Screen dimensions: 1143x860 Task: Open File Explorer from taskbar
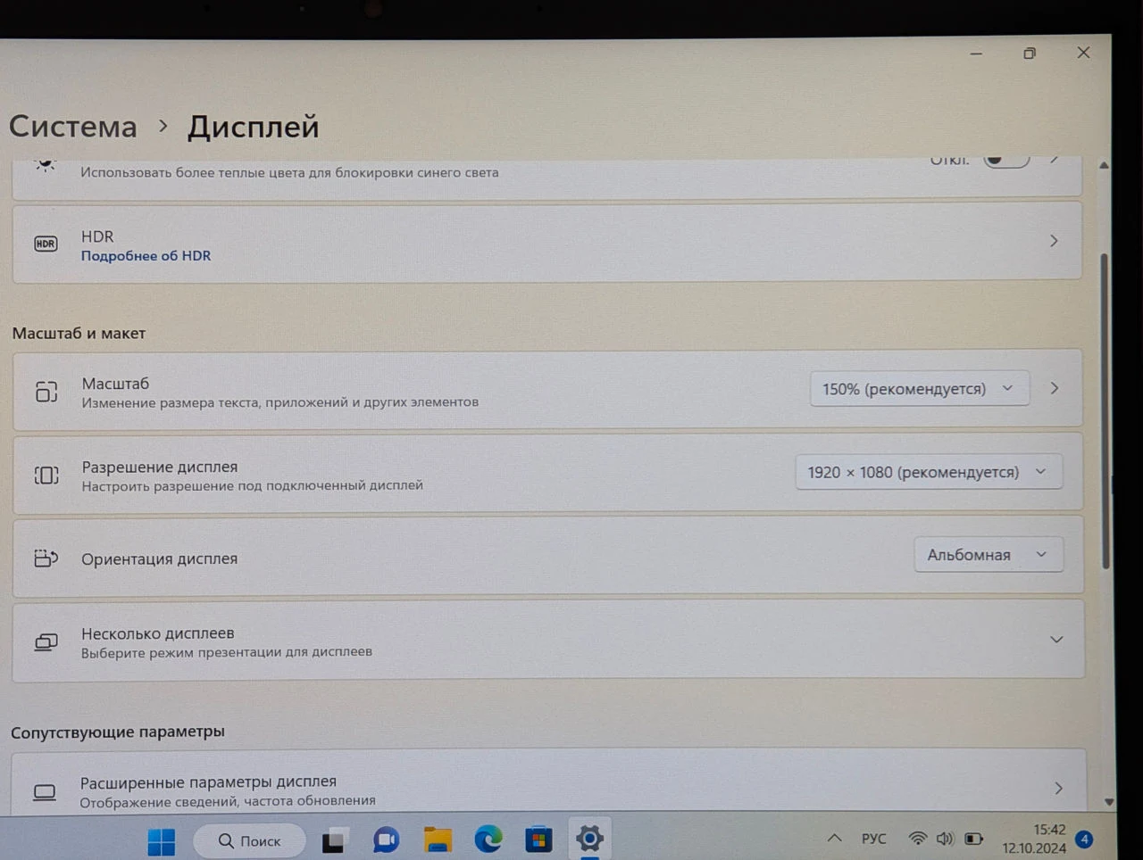(438, 840)
